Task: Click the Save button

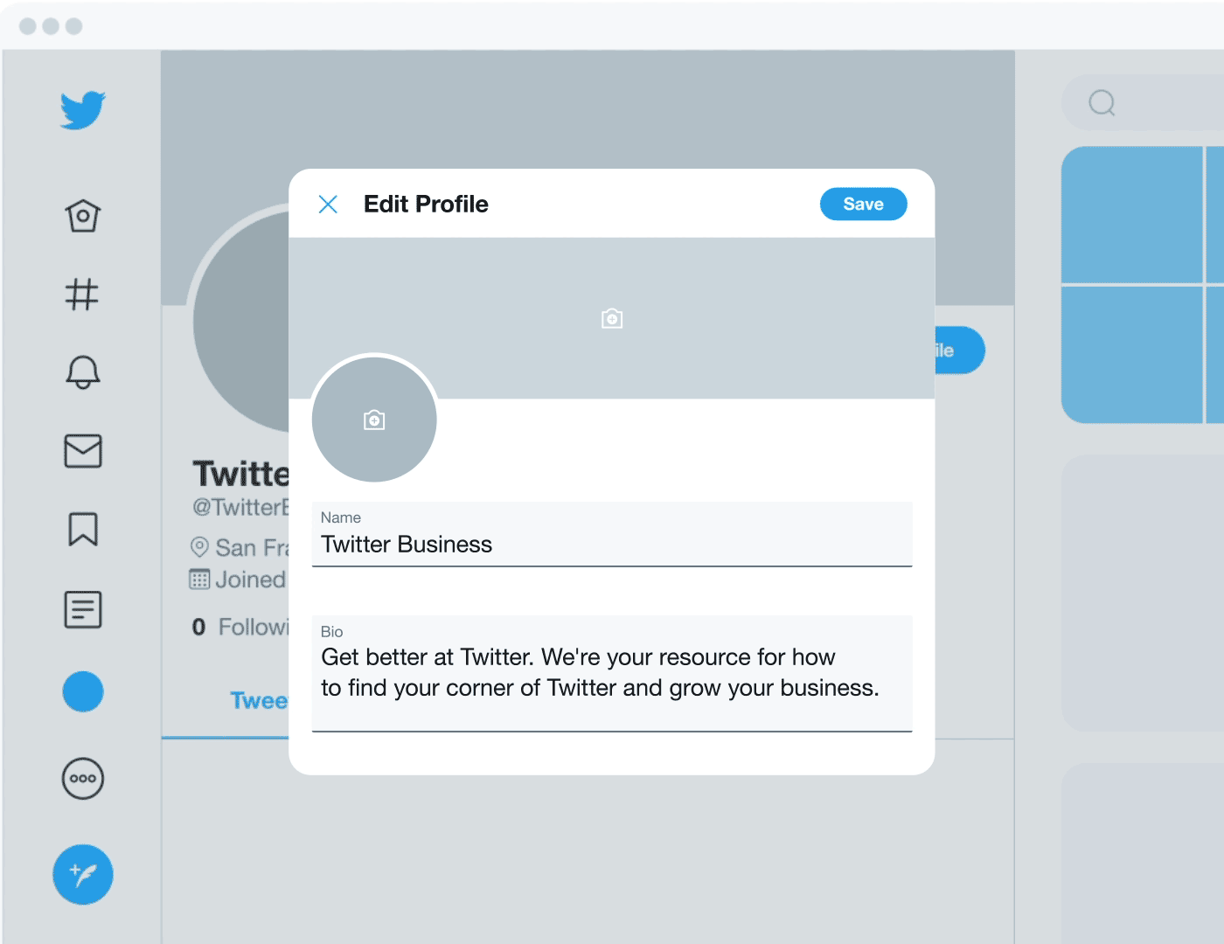Action: coord(863,205)
